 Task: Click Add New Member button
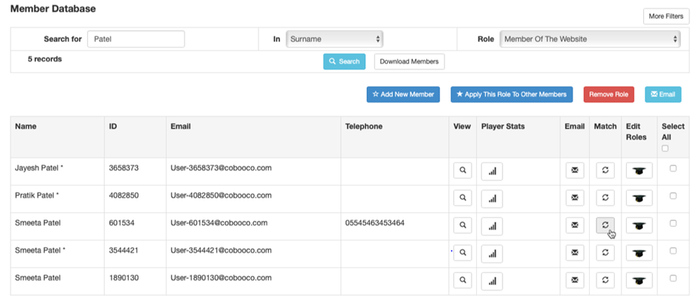[403, 94]
